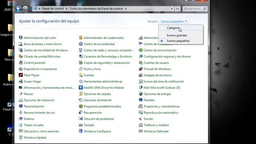
Task: Open Ubicación y otros sensores link
Action: pos(41,131)
